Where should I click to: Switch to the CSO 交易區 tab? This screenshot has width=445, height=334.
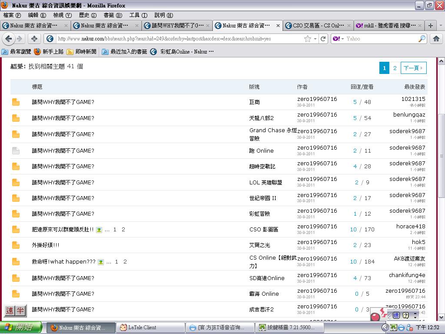[x=317, y=25]
